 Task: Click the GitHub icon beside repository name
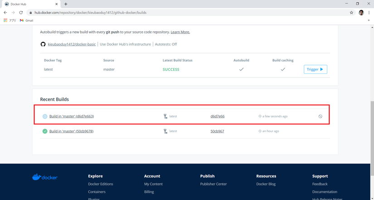(x=43, y=44)
